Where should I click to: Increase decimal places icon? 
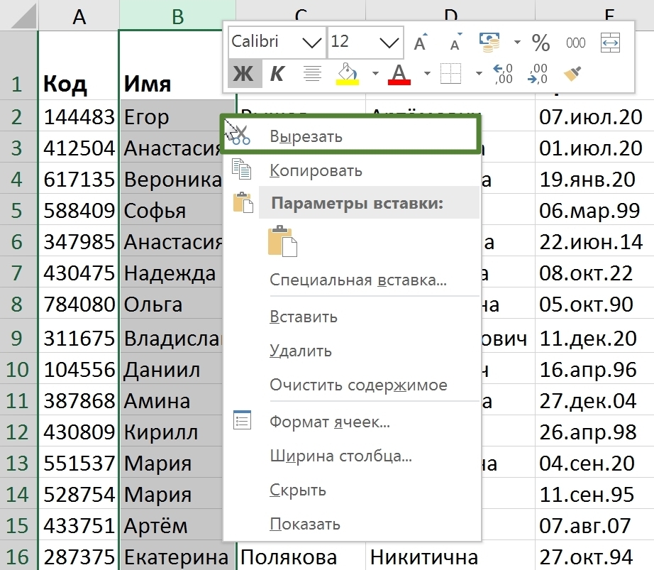(503, 74)
